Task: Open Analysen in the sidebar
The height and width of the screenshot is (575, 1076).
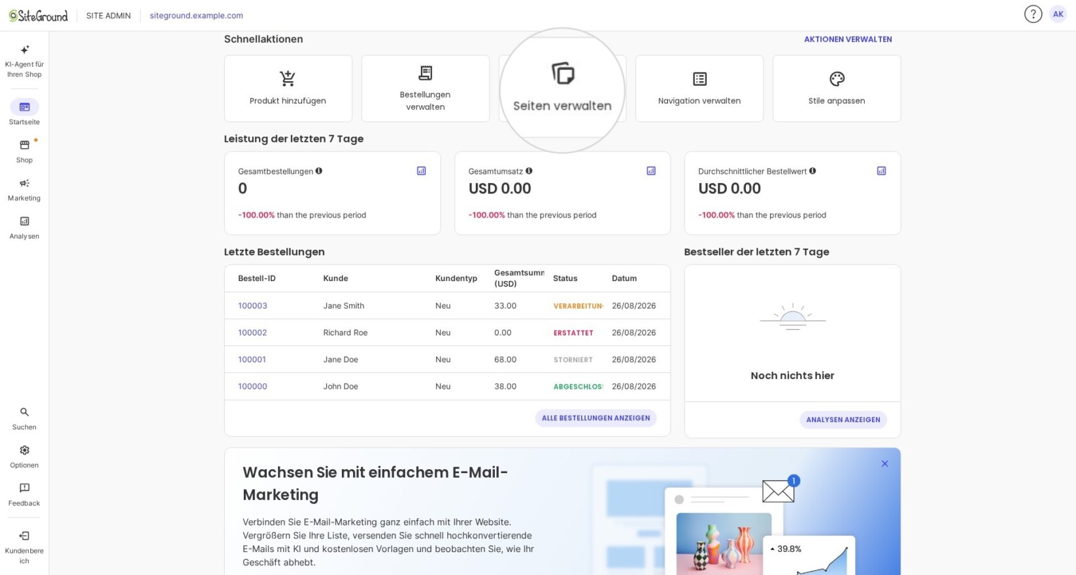Action: pyautogui.click(x=24, y=227)
